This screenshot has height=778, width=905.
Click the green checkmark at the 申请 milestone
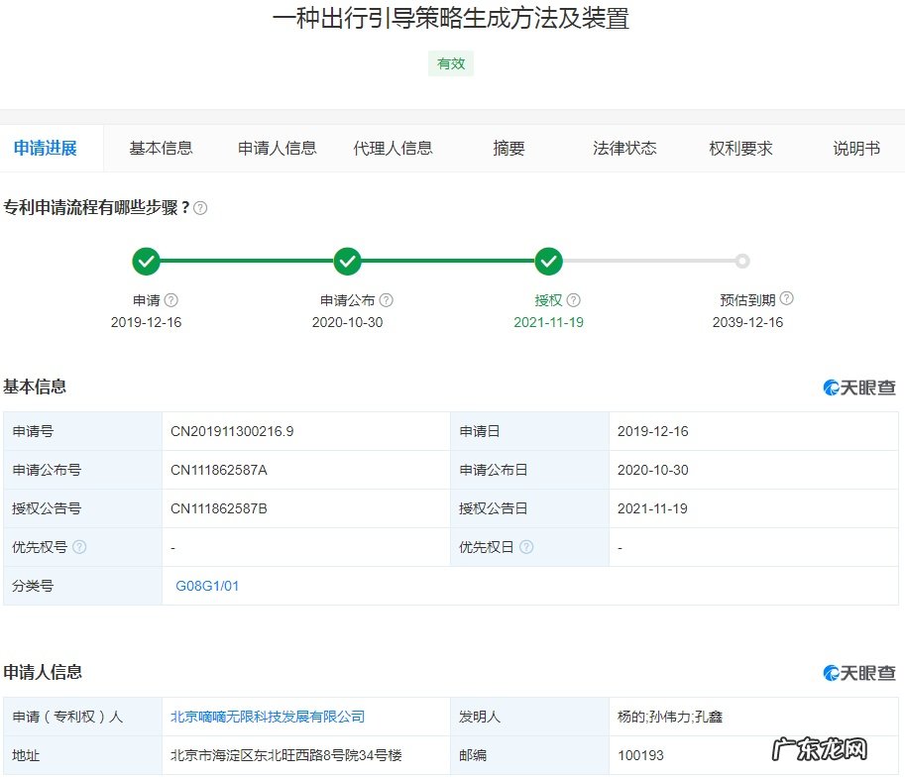click(147, 262)
